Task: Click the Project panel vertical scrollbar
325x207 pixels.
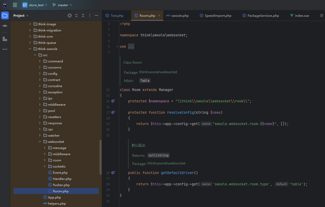Action: pyautogui.click(x=101, y=157)
